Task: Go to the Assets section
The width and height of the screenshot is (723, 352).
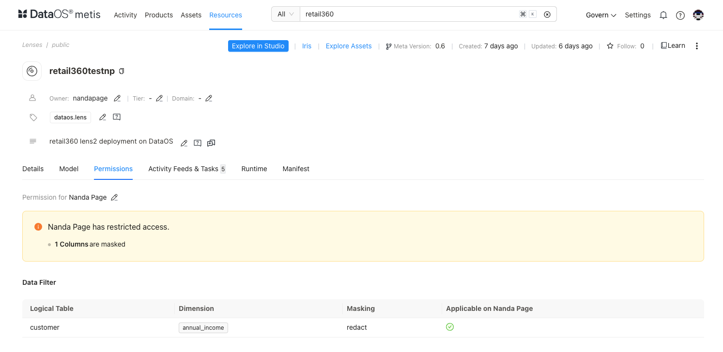Action: coord(191,15)
